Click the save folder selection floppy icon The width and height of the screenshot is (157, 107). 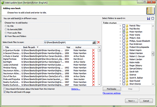[148, 18]
